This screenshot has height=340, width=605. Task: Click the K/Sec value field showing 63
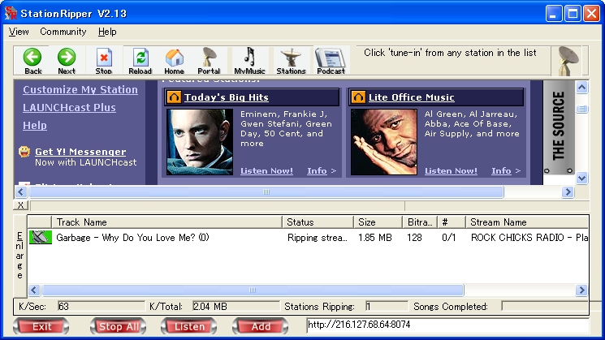pos(101,307)
